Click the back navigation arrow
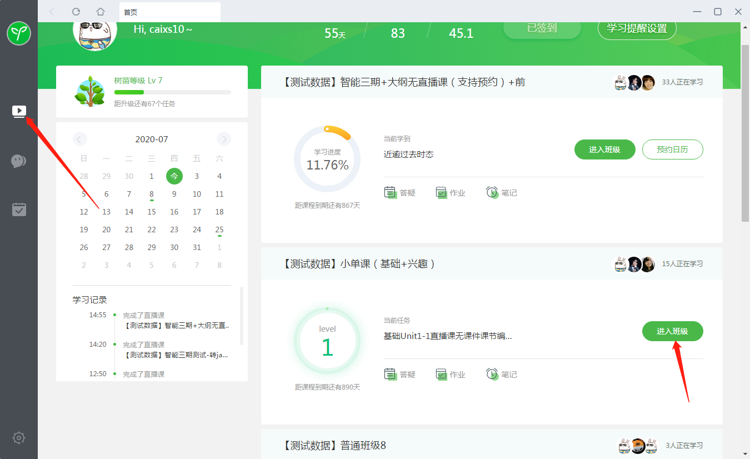Screen dimensions: 750x459 (52, 12)
